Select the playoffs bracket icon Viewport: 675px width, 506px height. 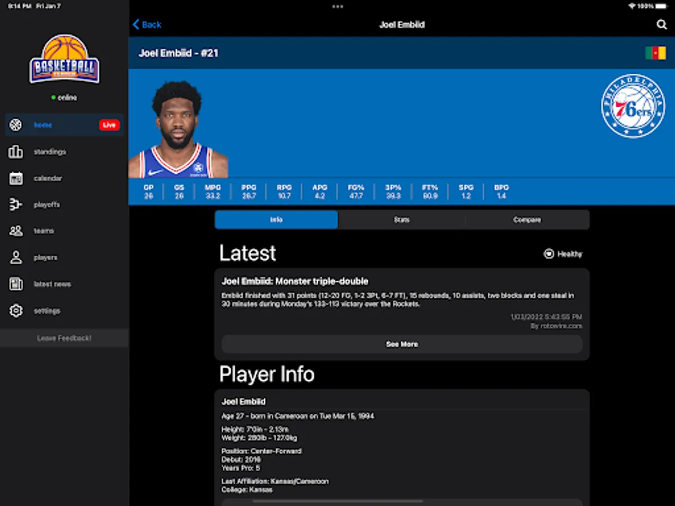pos(16,205)
